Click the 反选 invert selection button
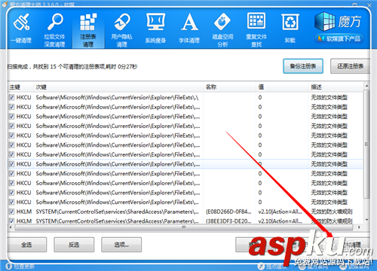Viewport: 377px width, 271px height. tap(74, 245)
